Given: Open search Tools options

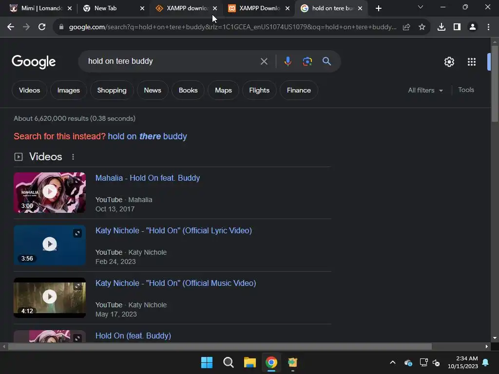Looking at the screenshot, I should (x=466, y=90).
